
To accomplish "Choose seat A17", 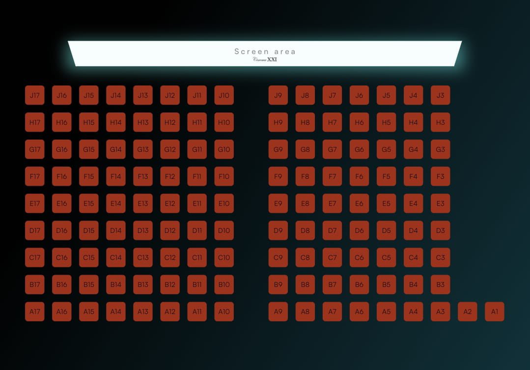I will pos(35,312).
